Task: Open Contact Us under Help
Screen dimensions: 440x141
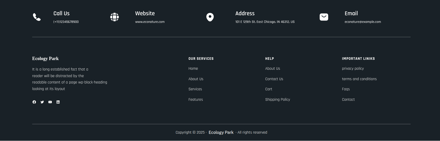Action: point(274,79)
